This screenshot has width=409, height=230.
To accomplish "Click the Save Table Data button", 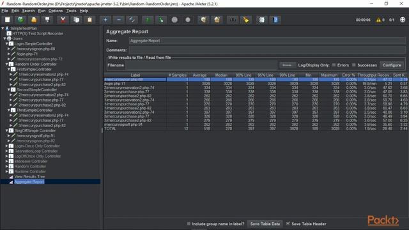I will 265,224.
